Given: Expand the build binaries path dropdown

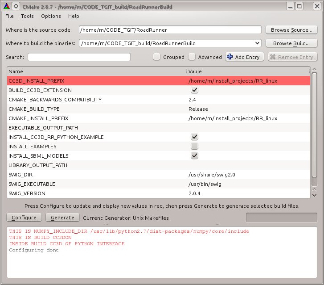Looking at the screenshot, I should (x=257, y=43).
